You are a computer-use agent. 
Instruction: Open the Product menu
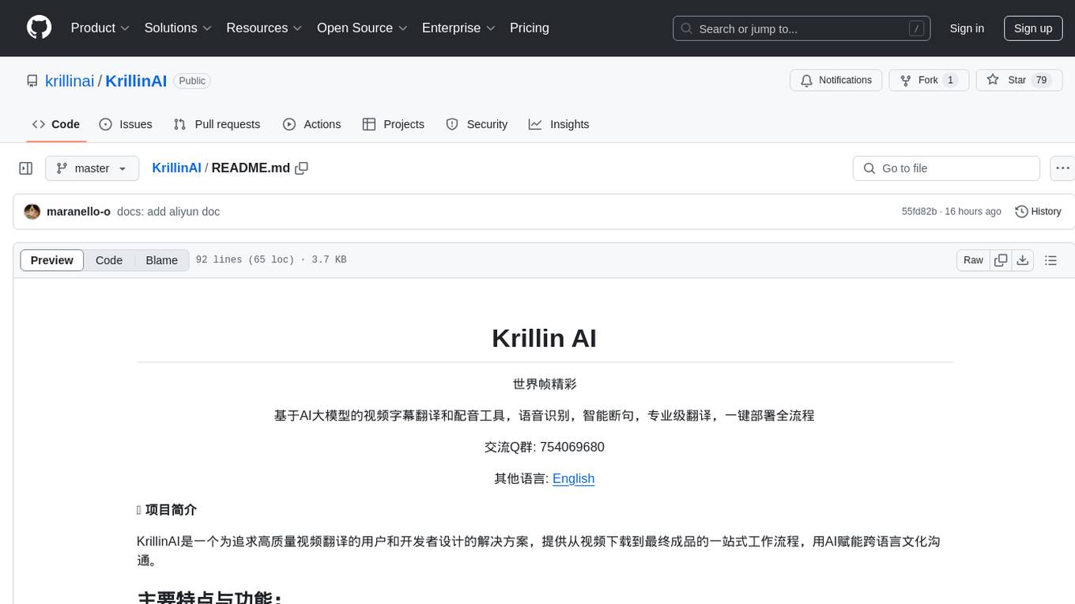(x=100, y=28)
